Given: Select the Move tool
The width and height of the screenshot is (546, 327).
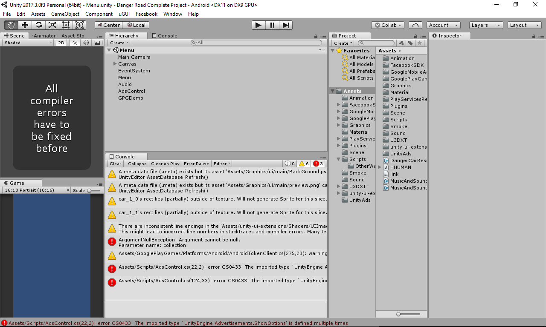Looking at the screenshot, I should (x=25, y=25).
